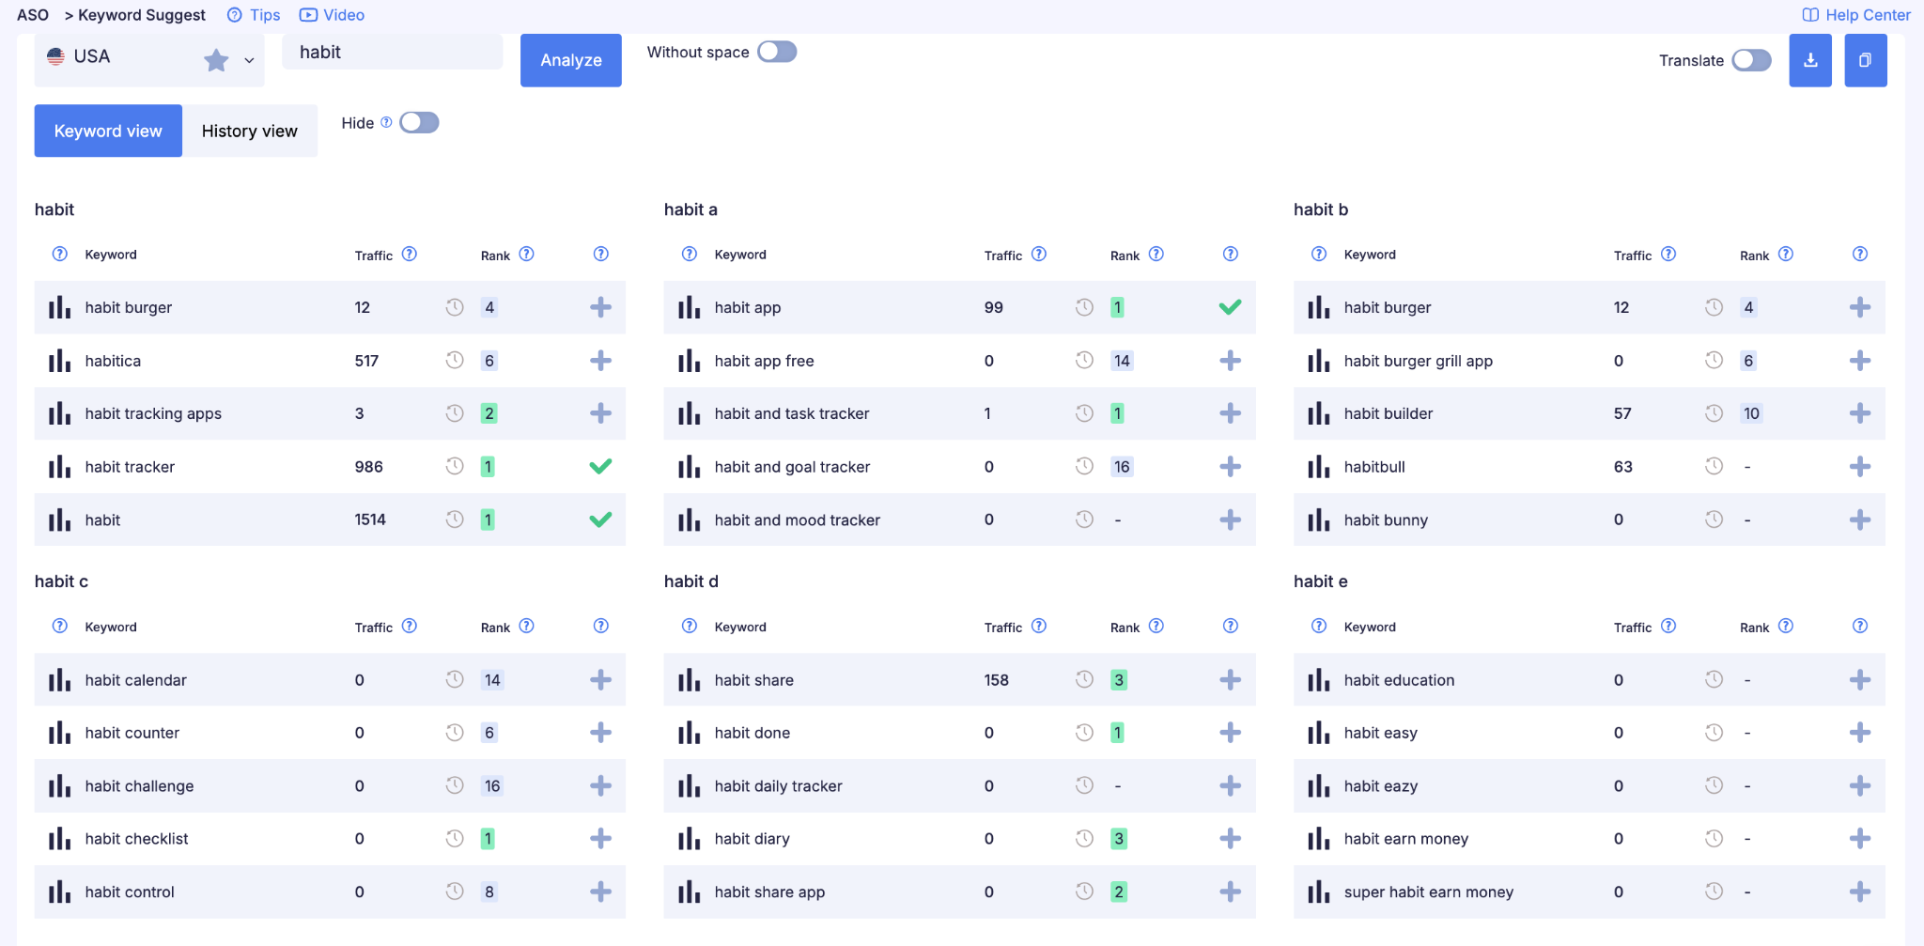Open the chart icon for habit checklist

point(60,839)
